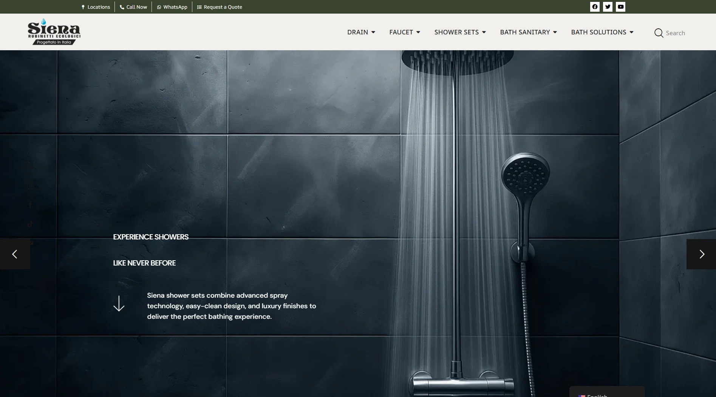This screenshot has height=397, width=716.
Task: Open the YouTube channel icon
Action: click(620, 7)
